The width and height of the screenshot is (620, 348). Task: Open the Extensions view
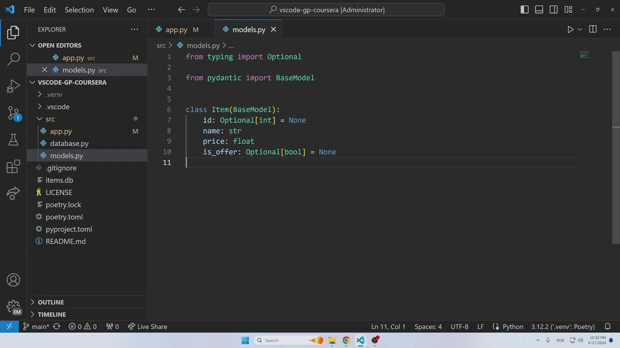[x=13, y=166]
